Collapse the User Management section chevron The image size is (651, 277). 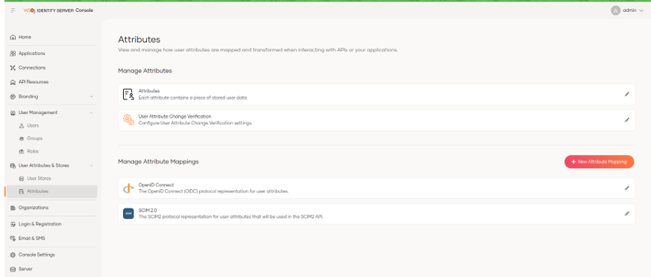pyautogui.click(x=91, y=112)
